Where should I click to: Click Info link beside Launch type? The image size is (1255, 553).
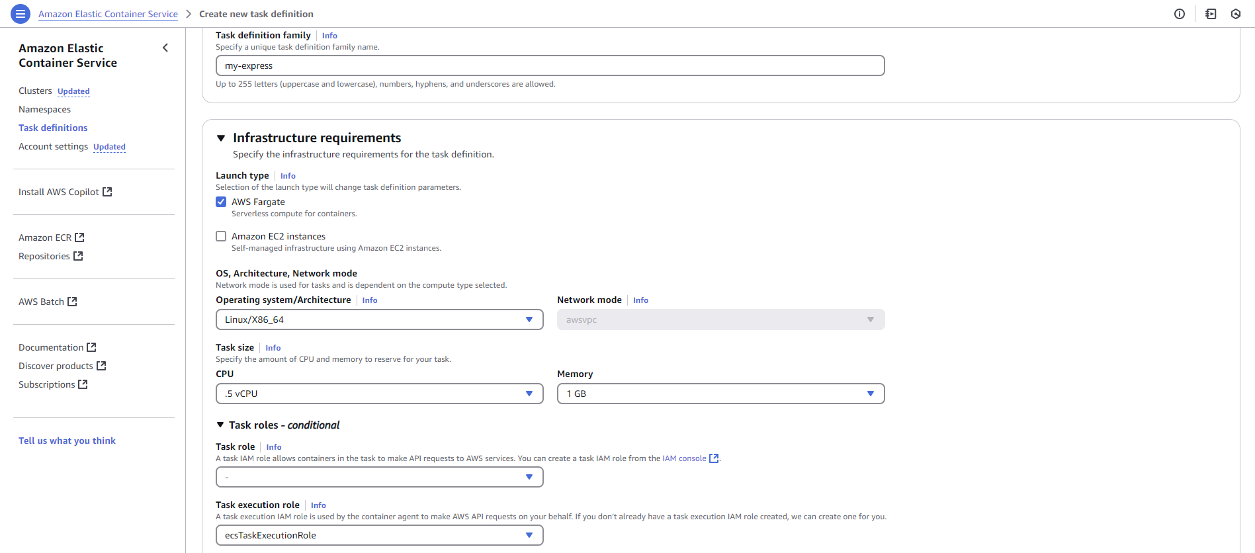pyautogui.click(x=288, y=176)
